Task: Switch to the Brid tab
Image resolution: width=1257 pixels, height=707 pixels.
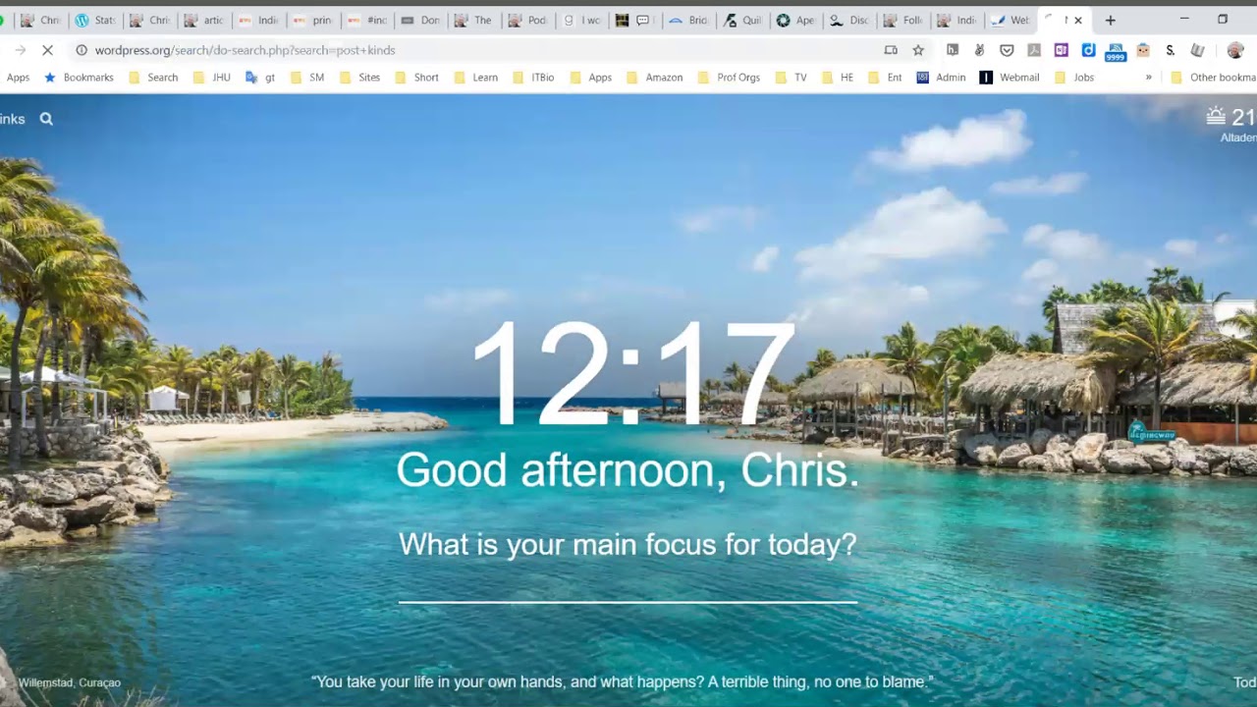Action: point(687,20)
